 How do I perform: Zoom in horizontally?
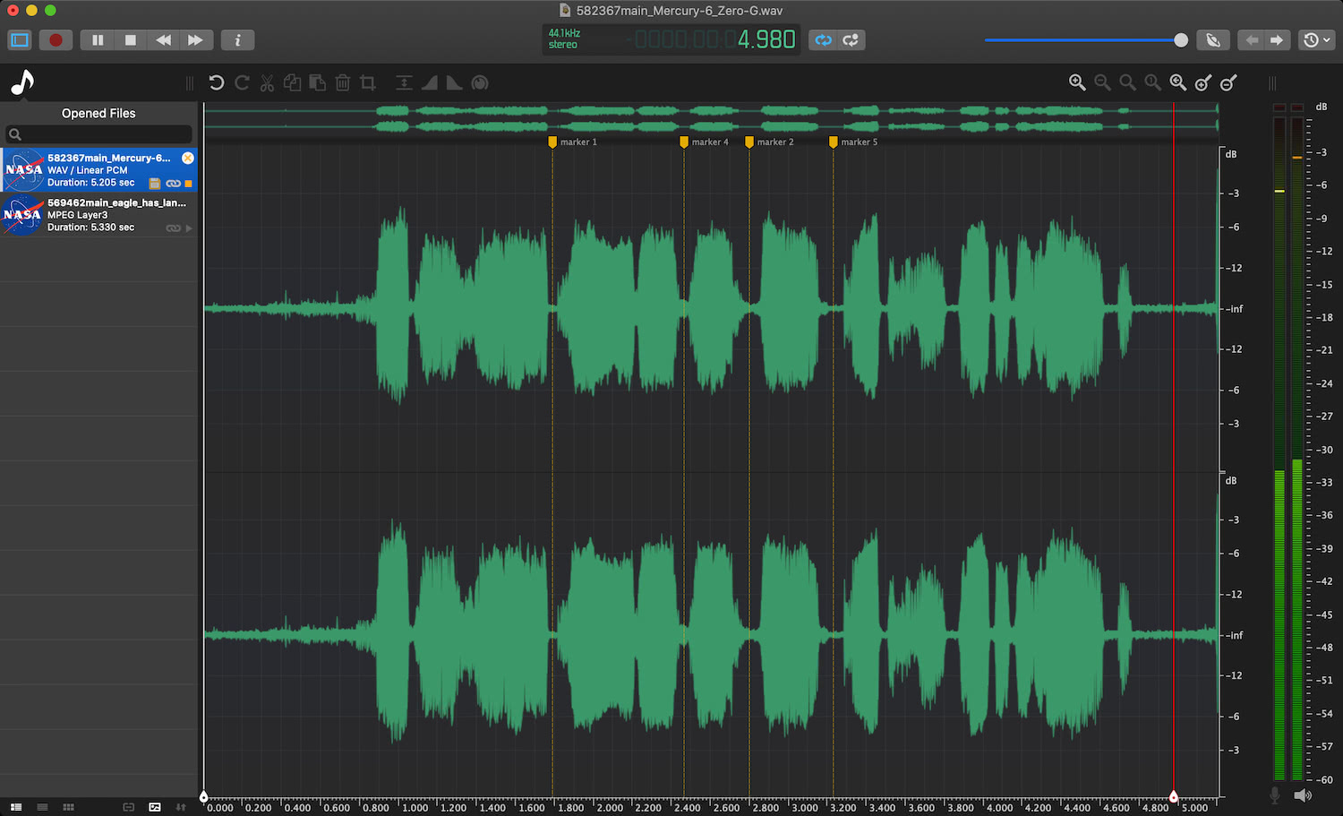[1077, 83]
